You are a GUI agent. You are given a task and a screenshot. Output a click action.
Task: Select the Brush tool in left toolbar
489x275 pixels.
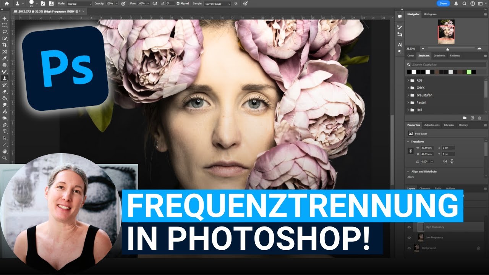point(5,72)
